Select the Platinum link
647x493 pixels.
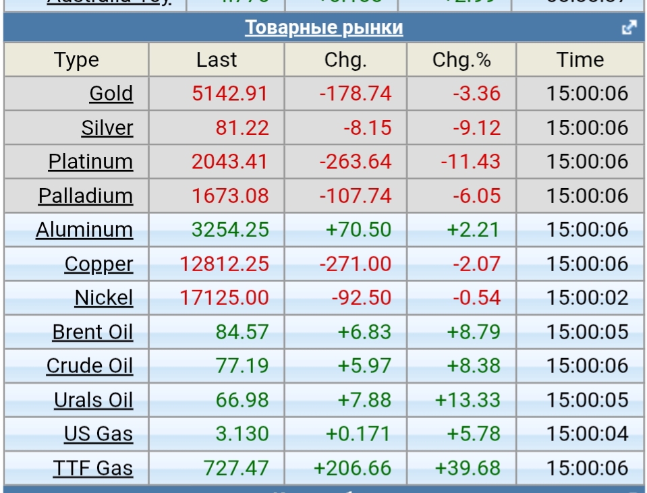pyautogui.click(x=90, y=162)
